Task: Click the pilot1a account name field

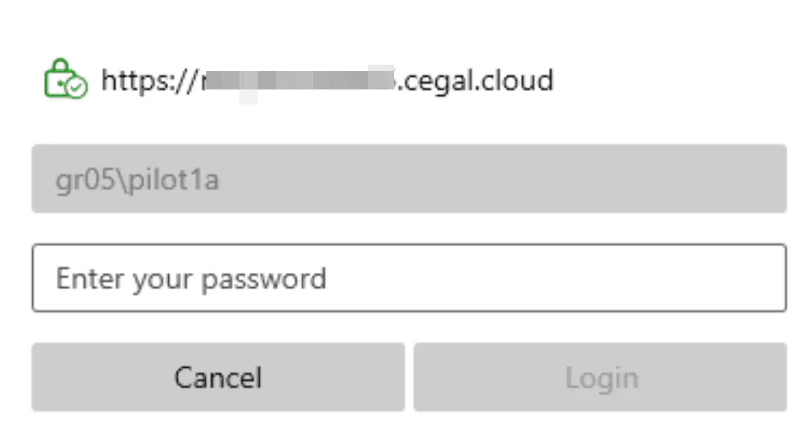Action: pos(409,179)
